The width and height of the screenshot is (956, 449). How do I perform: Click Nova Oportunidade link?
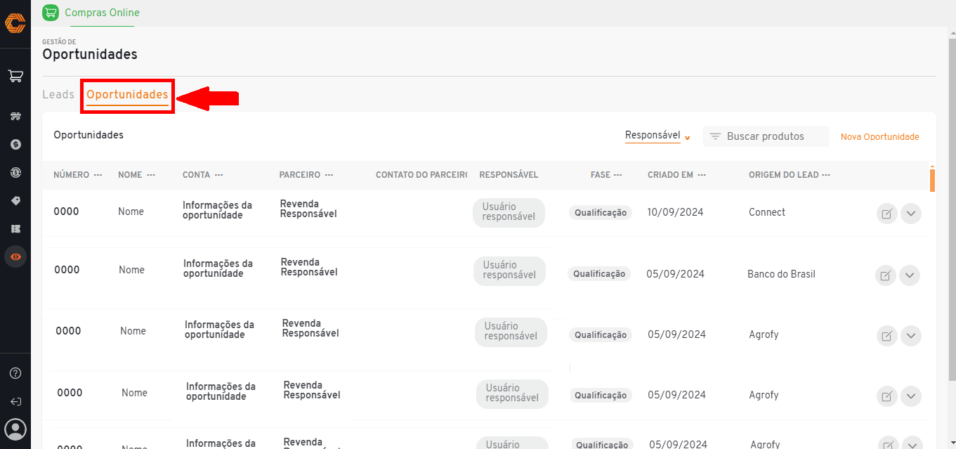pyautogui.click(x=879, y=137)
